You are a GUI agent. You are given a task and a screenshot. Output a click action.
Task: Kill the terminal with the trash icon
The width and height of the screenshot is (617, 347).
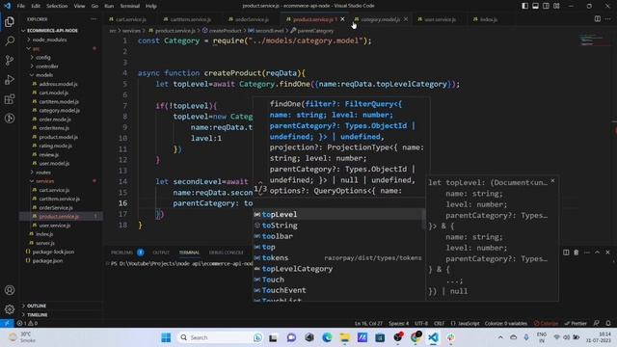[577, 253]
